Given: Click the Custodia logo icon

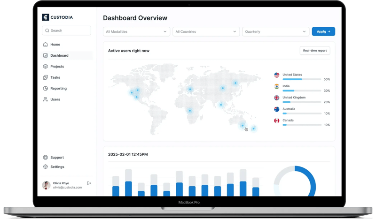Looking at the screenshot, I should pyautogui.click(x=46, y=17).
